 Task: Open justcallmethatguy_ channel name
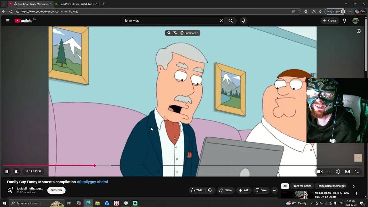point(30,189)
